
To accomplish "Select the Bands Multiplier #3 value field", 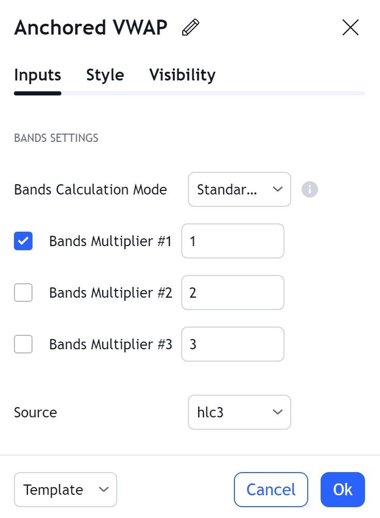I will (233, 344).
